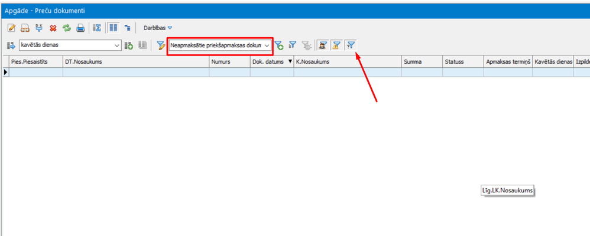Click the column layout arrow icon left of kavētās dienas
Viewport: 590px width, 236px height.
[x=11, y=46]
